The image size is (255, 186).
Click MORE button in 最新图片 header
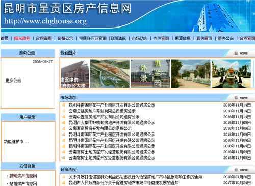pos(241,54)
